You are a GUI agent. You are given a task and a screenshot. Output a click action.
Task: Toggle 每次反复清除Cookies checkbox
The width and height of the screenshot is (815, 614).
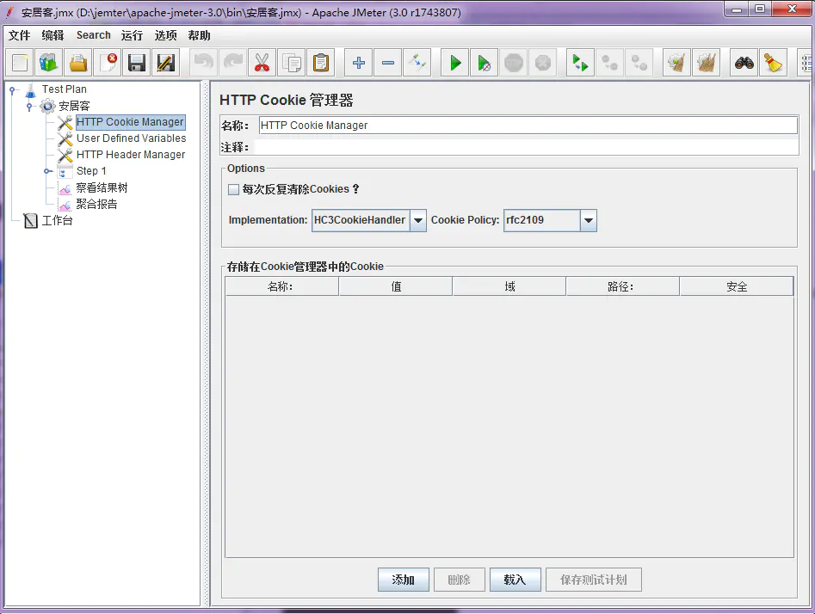coord(233,189)
